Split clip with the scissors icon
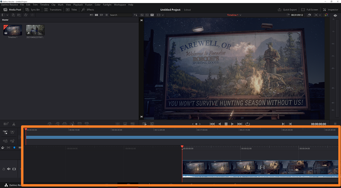 coord(14,124)
